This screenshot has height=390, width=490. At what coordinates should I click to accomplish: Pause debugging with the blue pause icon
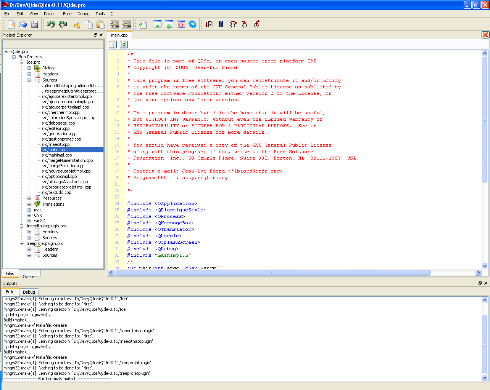[221, 24]
